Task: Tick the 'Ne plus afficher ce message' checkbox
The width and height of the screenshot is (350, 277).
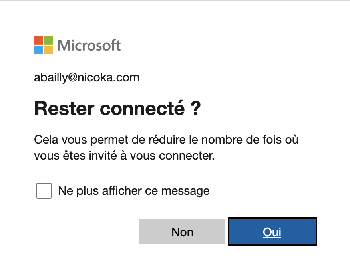Action: pyautogui.click(x=44, y=191)
